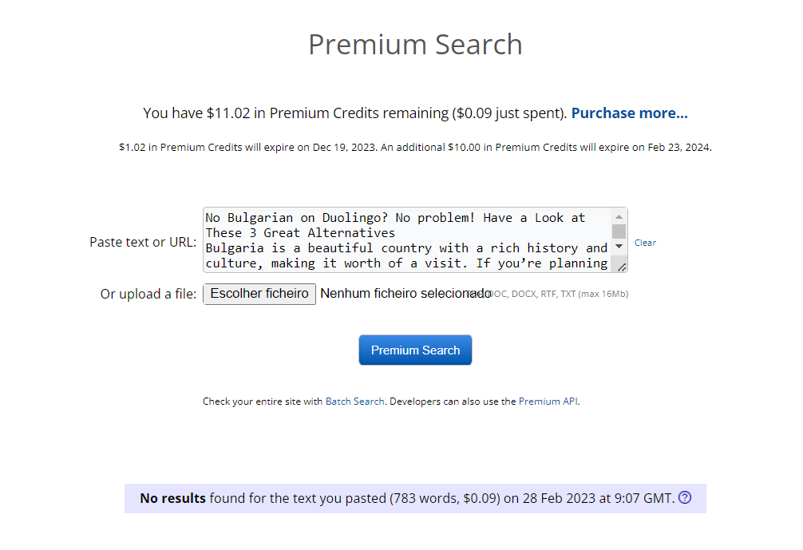The image size is (803, 550).
Task: Open the Purchase more credits link
Action: (x=630, y=113)
